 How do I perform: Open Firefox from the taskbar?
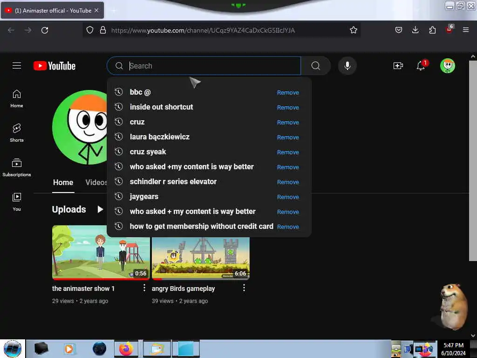tap(126, 349)
